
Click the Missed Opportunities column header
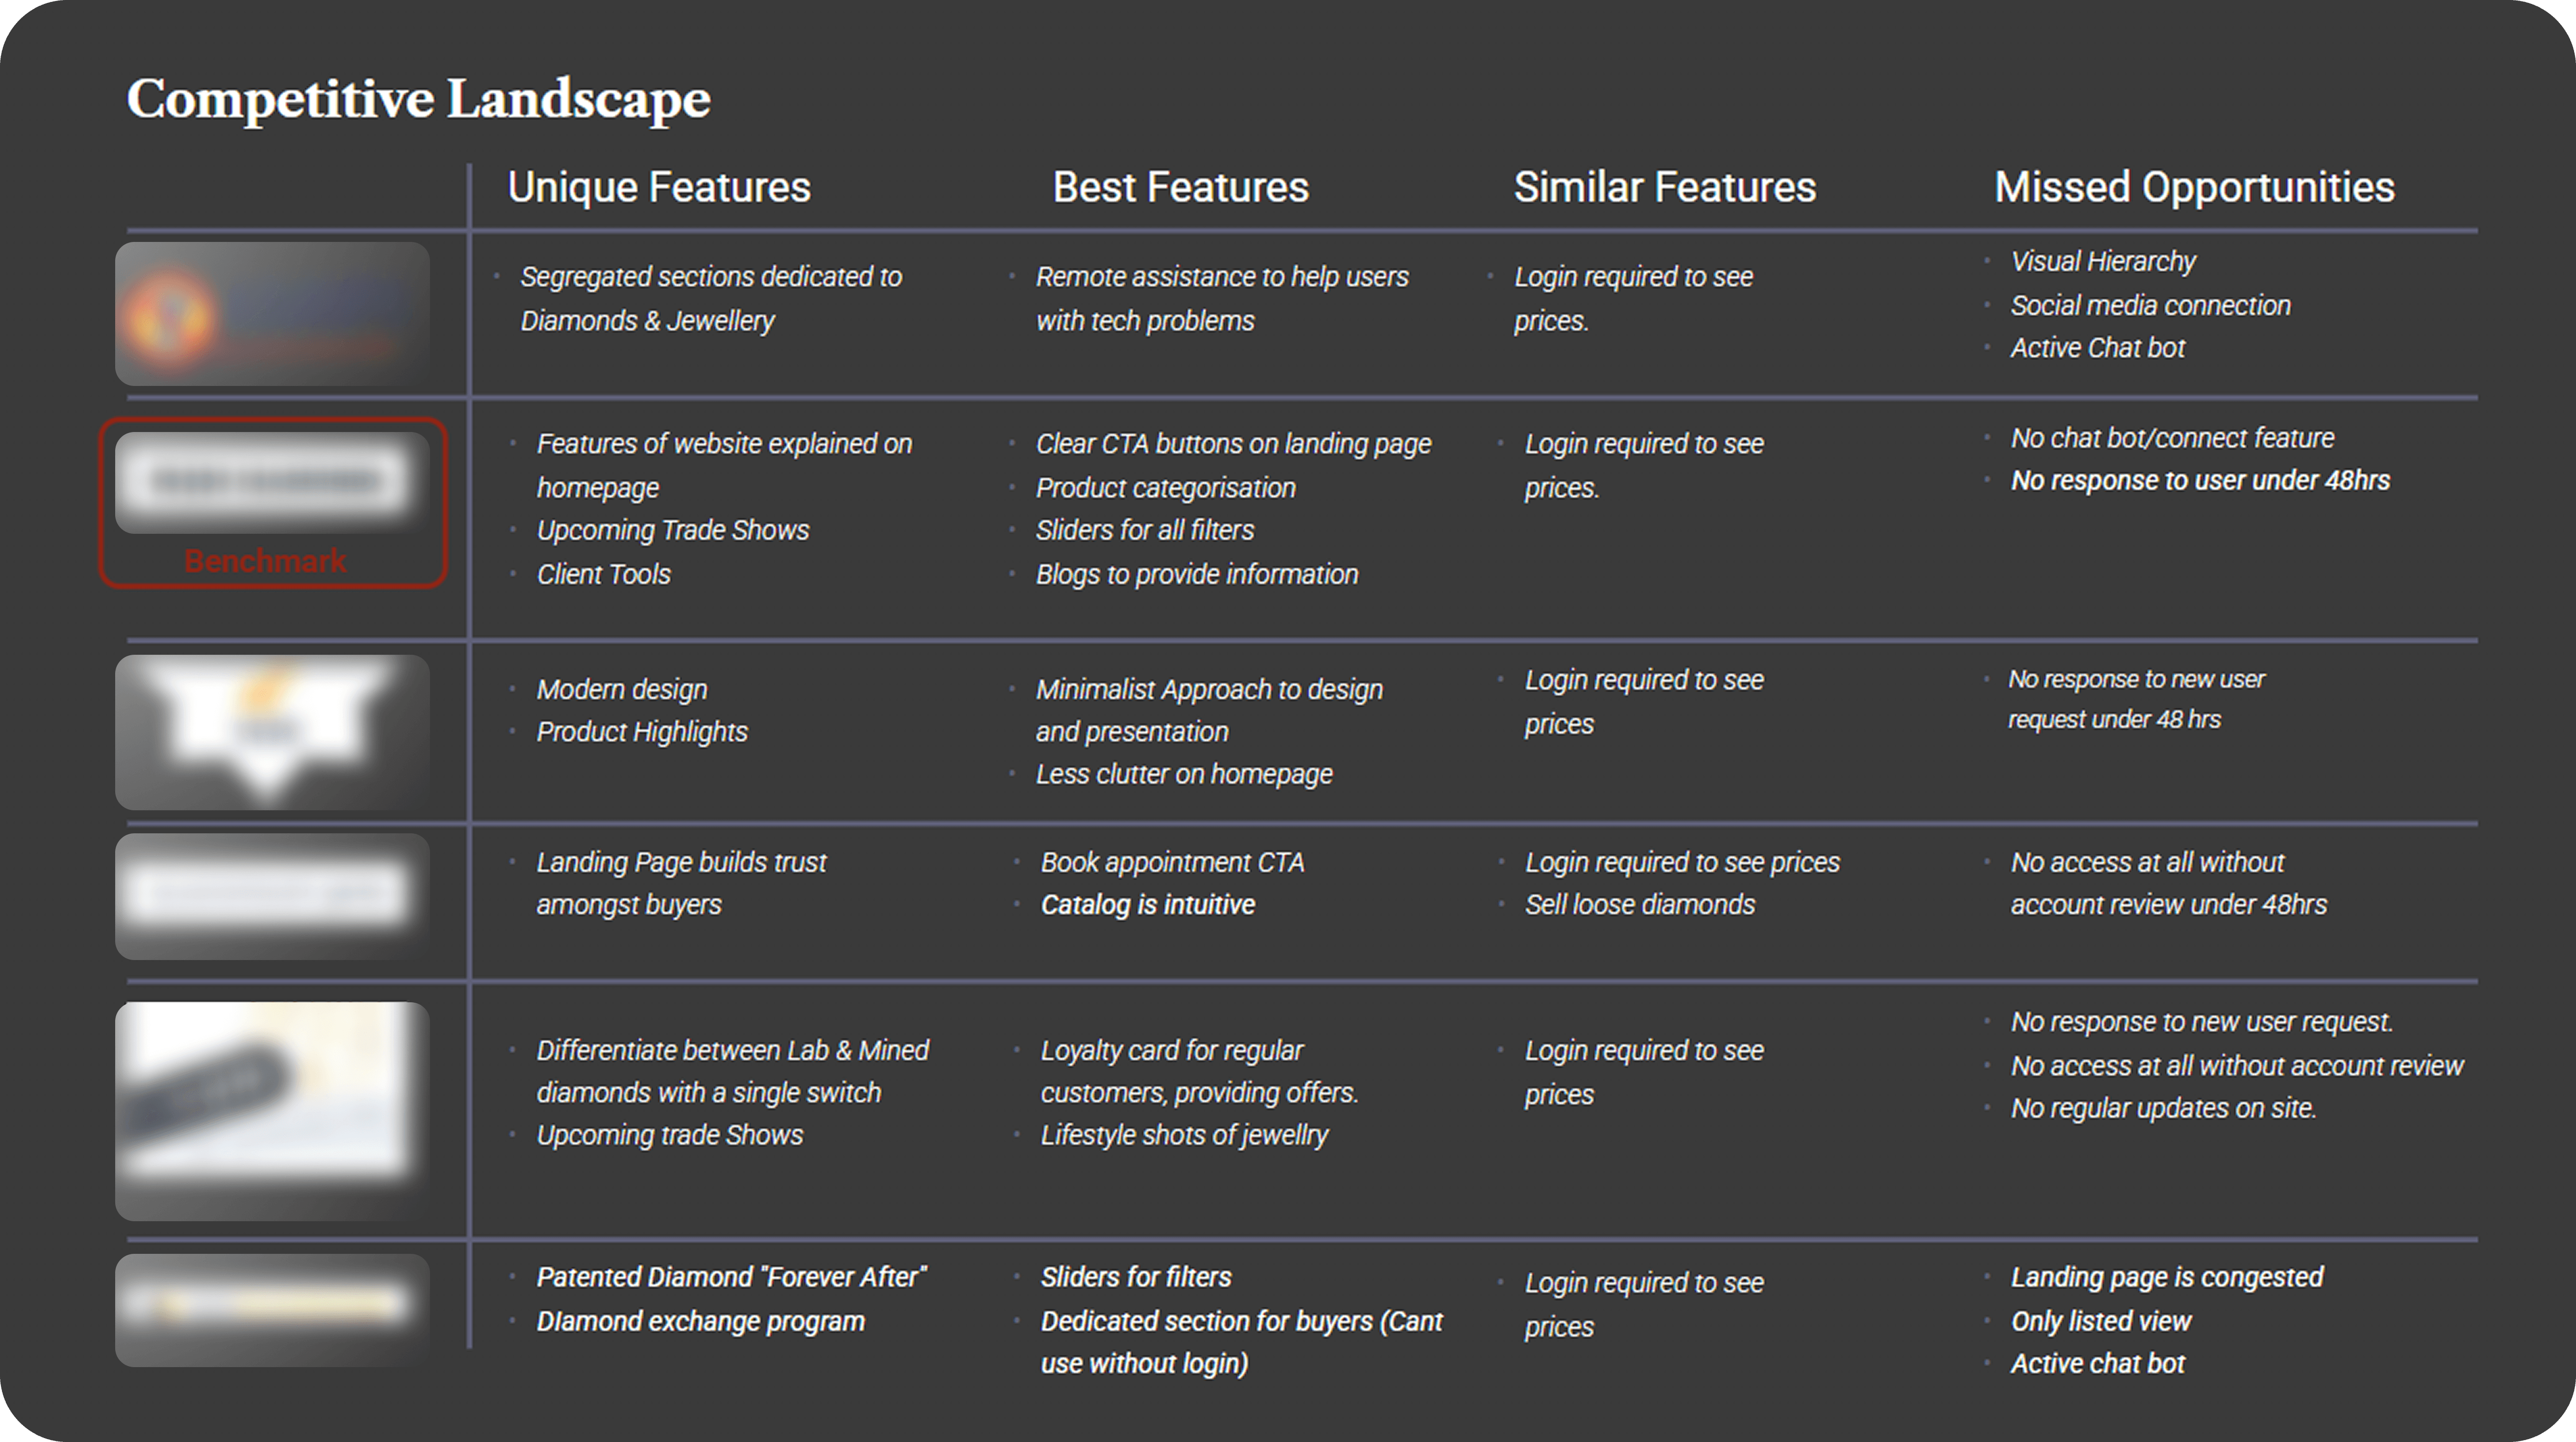point(2194,187)
